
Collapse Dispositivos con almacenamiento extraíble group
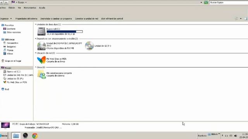tap(36, 39)
